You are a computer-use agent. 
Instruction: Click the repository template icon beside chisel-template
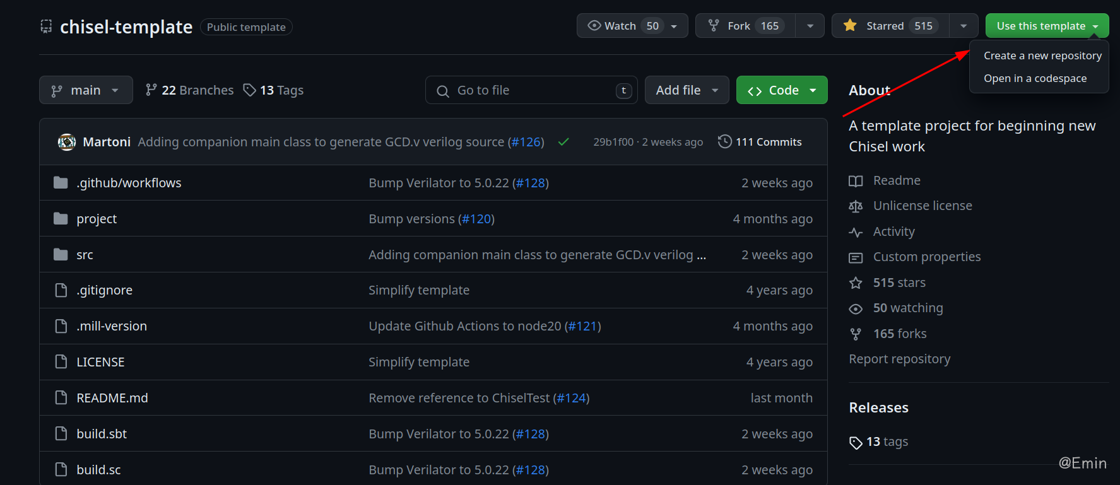point(46,26)
